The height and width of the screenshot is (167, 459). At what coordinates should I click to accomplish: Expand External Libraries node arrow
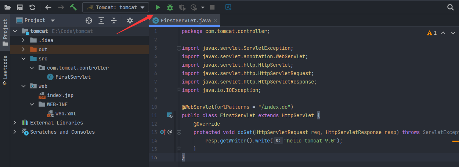pos(15,123)
